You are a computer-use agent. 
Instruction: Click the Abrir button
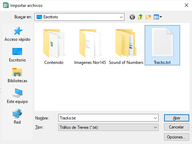click(x=176, y=118)
